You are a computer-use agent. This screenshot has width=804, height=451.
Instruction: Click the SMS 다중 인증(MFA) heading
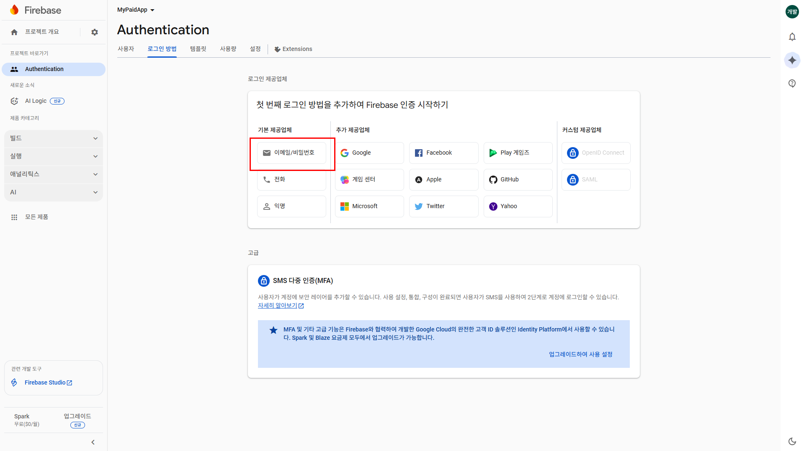[x=303, y=281]
